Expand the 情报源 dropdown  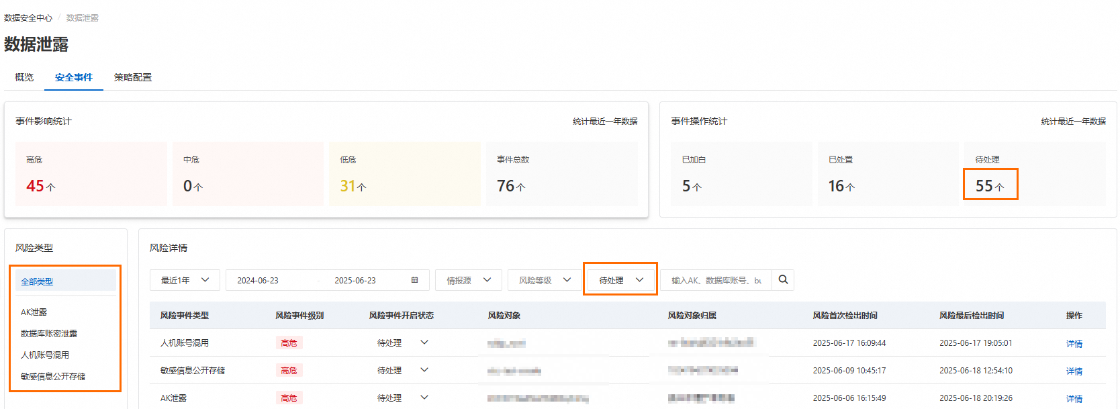(x=469, y=280)
